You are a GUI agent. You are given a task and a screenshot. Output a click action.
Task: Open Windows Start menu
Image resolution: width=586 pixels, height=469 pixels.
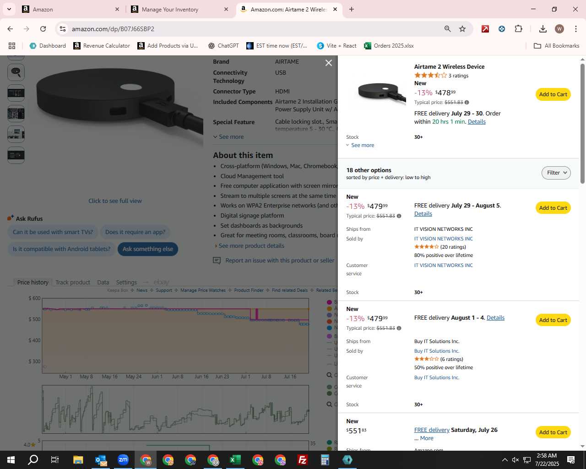click(11, 460)
